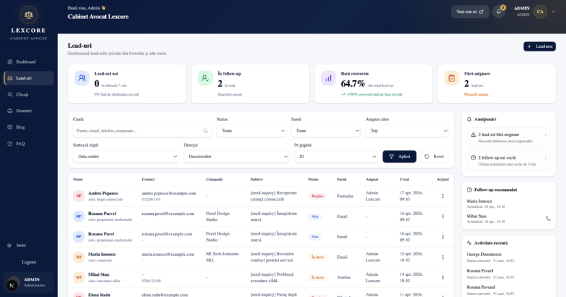The image size is (566, 297).
Task: Click the Creat column header
Action: pyautogui.click(x=404, y=179)
